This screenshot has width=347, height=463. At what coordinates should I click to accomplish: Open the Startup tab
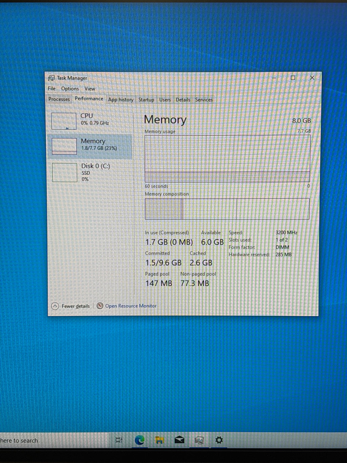coord(146,99)
